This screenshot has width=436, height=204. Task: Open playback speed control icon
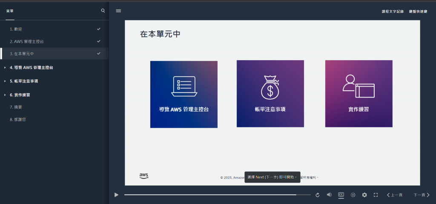point(353,195)
